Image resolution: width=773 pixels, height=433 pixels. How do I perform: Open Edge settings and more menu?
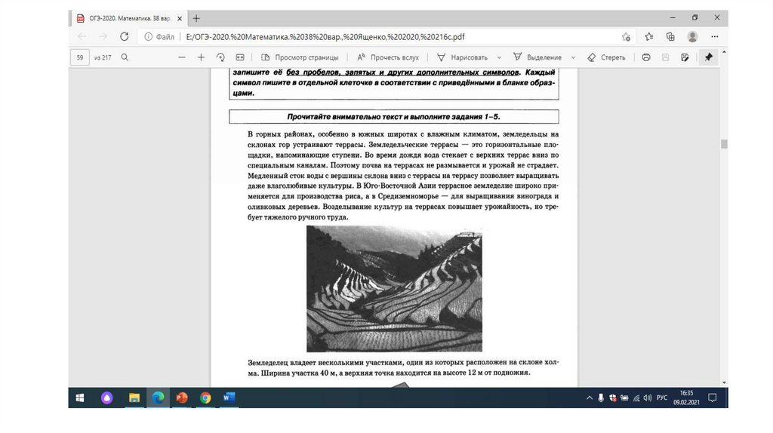715,37
